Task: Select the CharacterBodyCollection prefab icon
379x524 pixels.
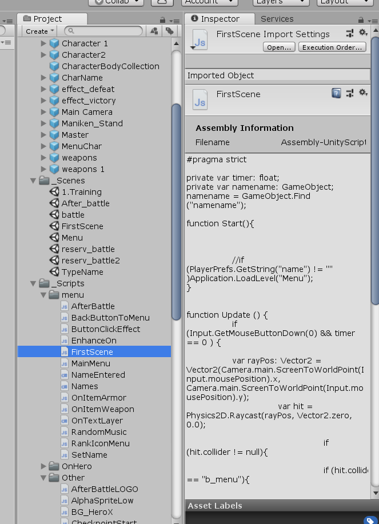Action: [x=54, y=66]
